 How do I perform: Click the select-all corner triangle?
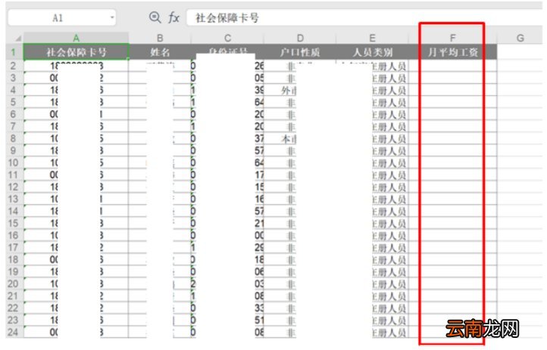[17, 38]
